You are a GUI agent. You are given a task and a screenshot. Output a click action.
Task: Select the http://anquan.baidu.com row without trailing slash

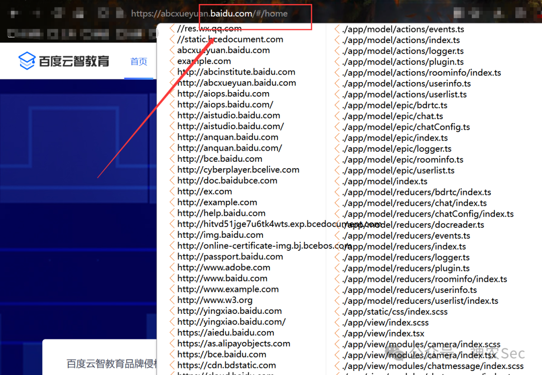(227, 137)
